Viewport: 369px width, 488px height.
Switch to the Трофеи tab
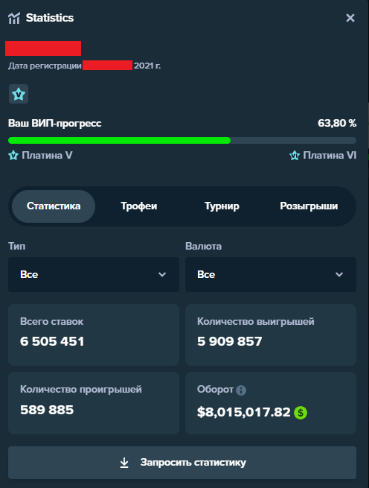tap(138, 206)
